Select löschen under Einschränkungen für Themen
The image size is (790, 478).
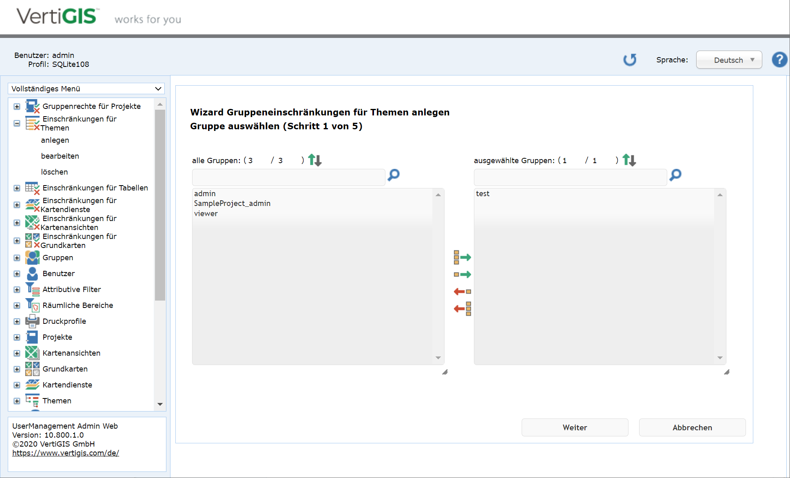54,172
